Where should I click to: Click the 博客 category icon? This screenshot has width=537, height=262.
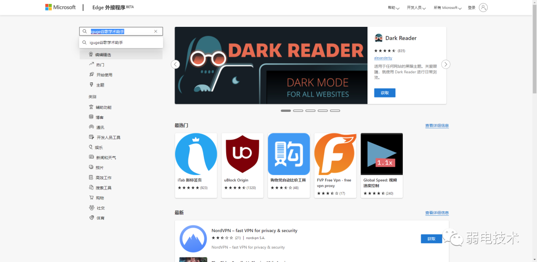tap(91, 117)
